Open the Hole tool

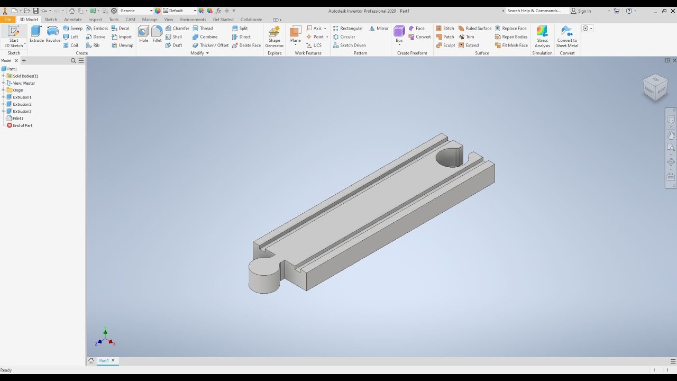pyautogui.click(x=144, y=34)
